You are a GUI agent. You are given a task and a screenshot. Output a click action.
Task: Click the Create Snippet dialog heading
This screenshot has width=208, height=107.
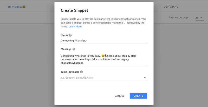pyautogui.click(x=74, y=11)
